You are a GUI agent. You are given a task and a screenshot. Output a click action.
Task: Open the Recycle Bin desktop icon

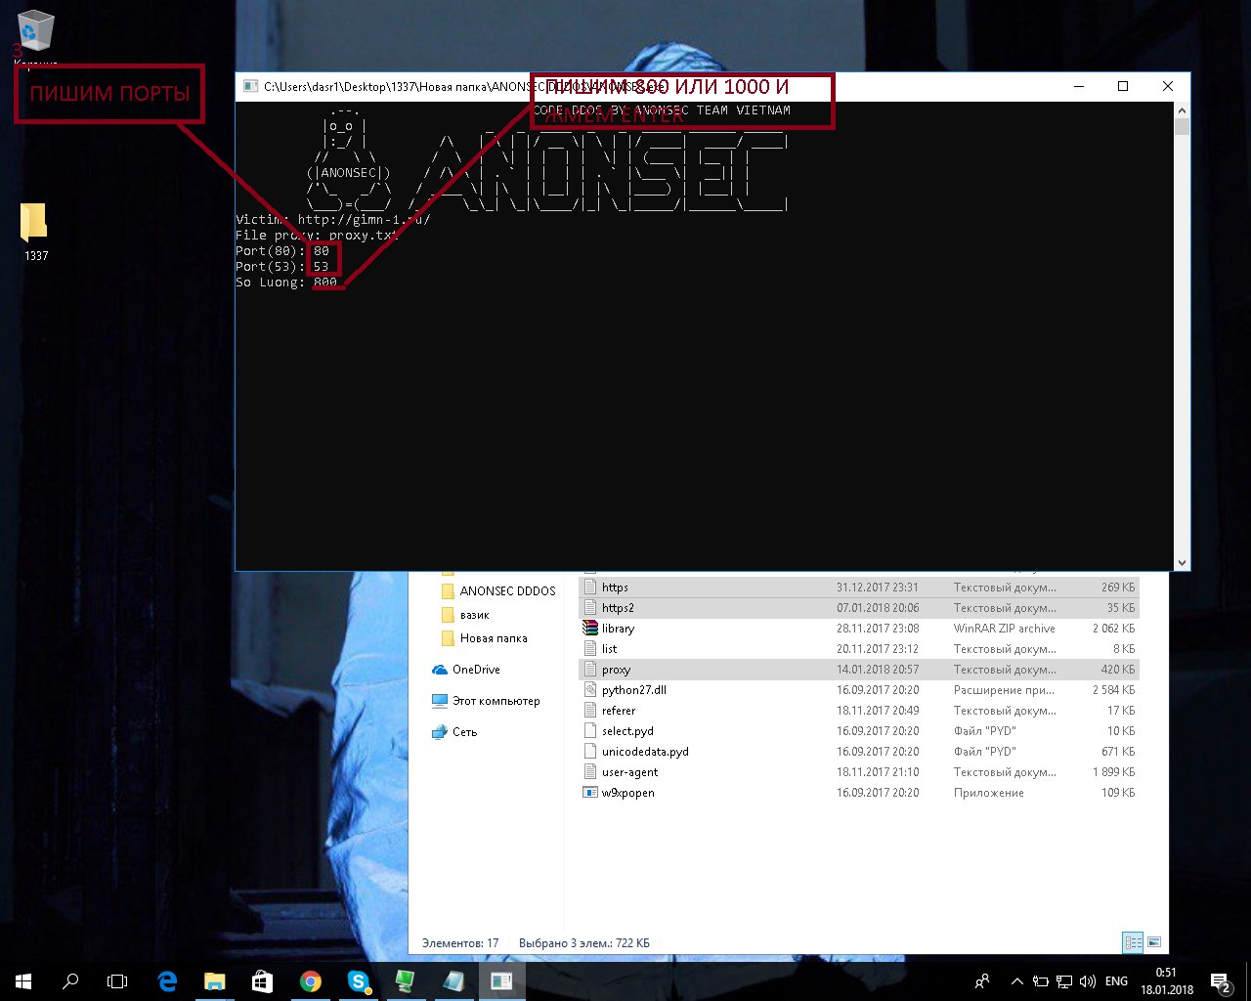coord(35,31)
